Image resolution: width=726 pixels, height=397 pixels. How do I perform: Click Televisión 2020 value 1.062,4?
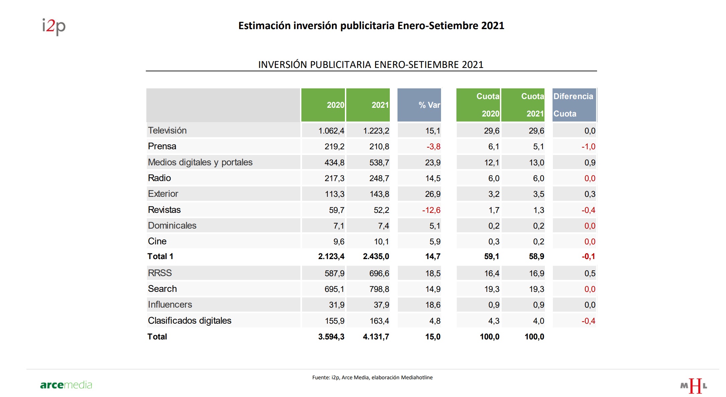331,131
